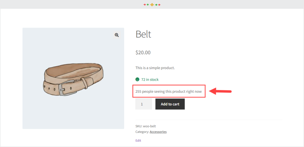Click the green smiley stock icon
Image resolution: width=304 pixels, height=147 pixels.
137,80
